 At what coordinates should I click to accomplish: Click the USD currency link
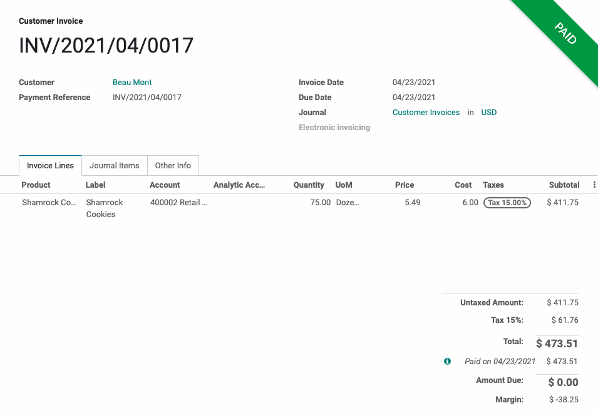coord(489,113)
